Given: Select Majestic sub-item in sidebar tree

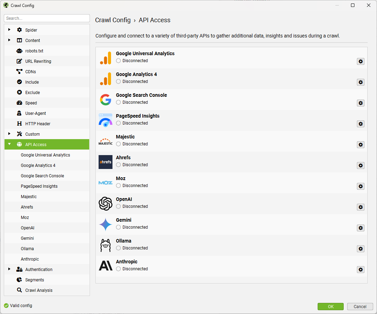Looking at the screenshot, I should (47, 196).
